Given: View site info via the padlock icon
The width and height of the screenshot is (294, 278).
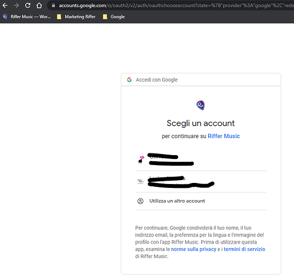Looking at the screenshot, I should 53,5.
